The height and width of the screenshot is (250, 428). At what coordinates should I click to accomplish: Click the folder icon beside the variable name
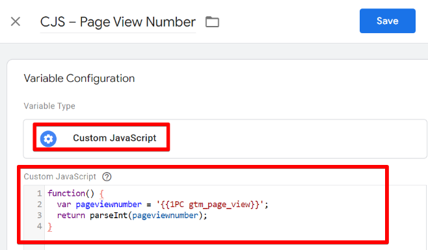(212, 22)
